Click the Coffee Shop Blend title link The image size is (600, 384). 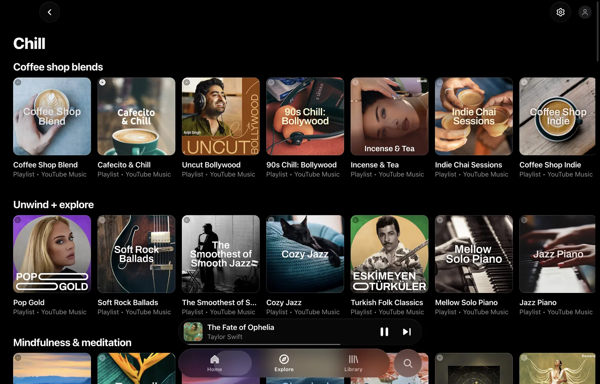(45, 165)
